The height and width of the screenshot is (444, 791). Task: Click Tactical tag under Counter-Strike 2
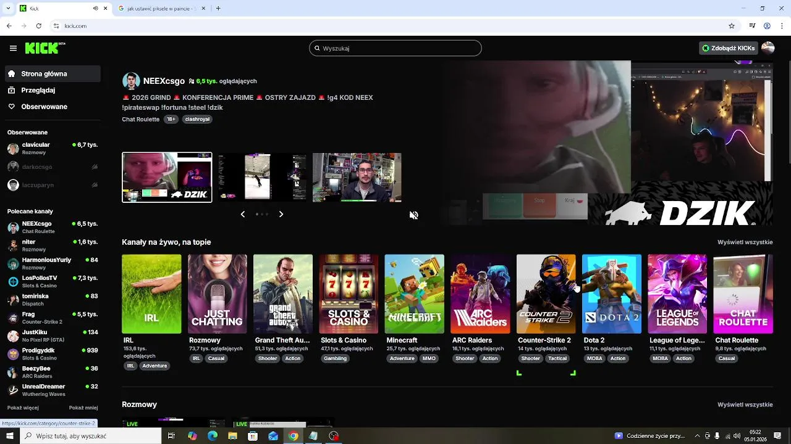point(557,358)
